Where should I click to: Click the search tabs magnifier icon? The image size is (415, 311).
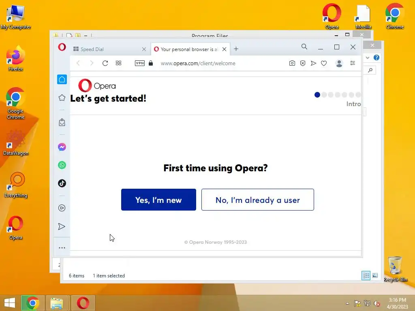point(304,47)
